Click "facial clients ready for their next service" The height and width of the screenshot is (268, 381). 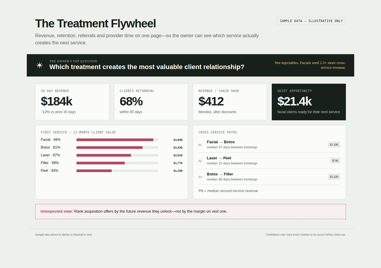pyautogui.click(x=309, y=112)
